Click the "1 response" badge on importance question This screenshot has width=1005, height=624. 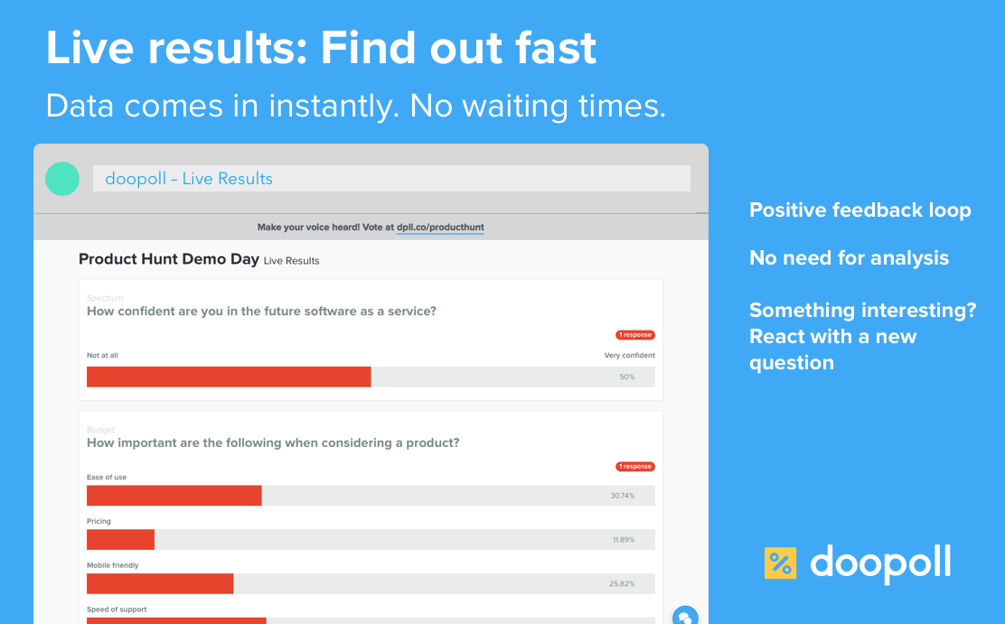635,467
